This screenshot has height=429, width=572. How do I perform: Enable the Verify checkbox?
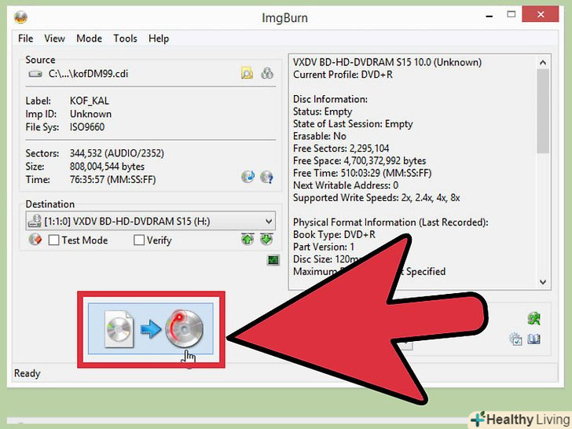click(138, 240)
